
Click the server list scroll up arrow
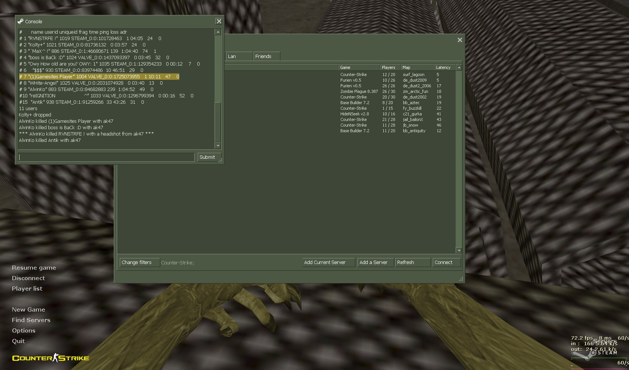(x=459, y=67)
